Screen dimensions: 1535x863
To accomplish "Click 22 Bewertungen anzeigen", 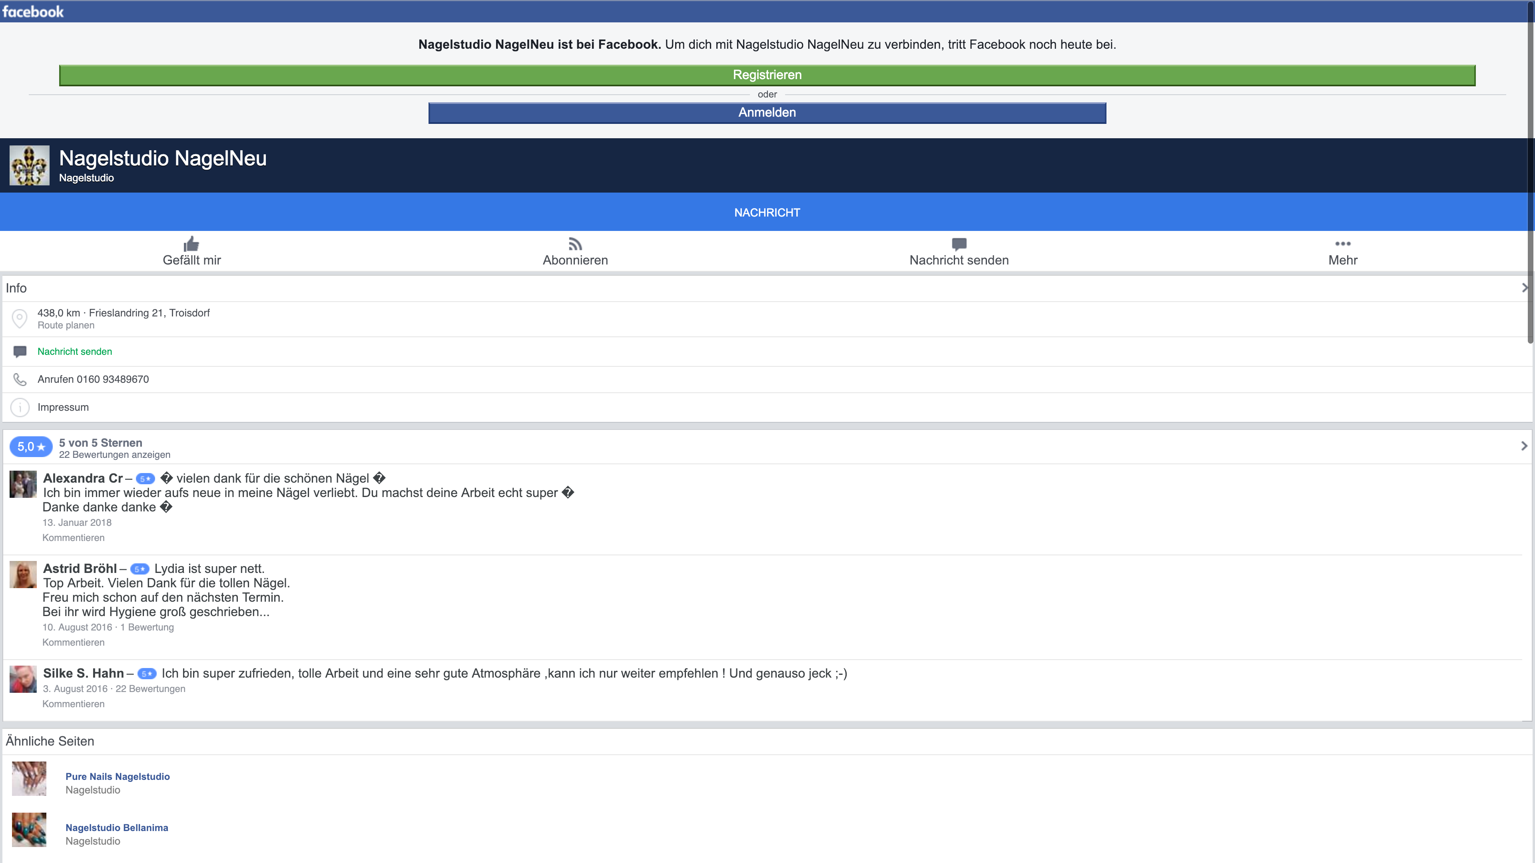I will coord(114,455).
